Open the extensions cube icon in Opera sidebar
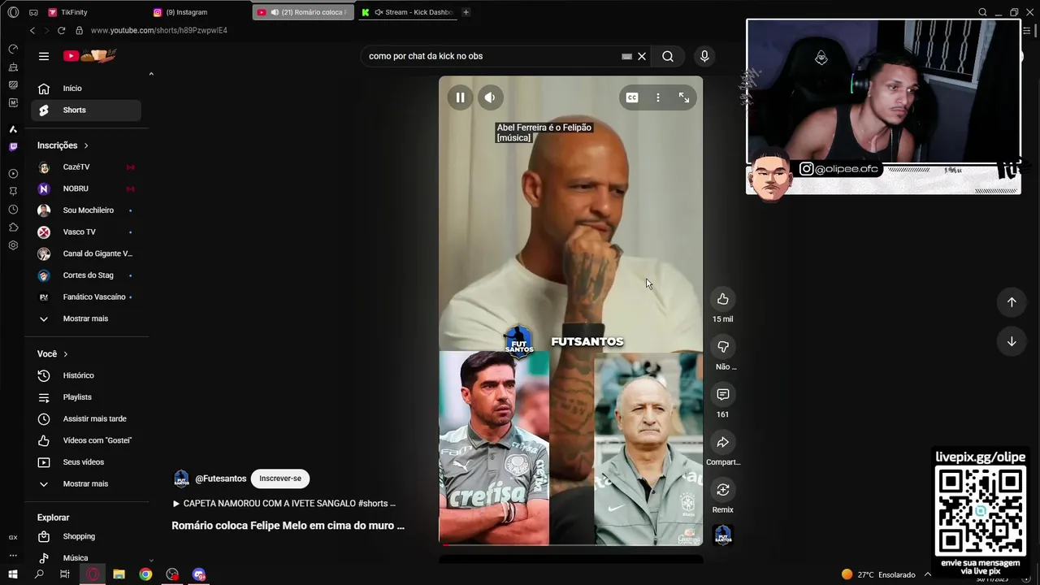Image resolution: width=1040 pixels, height=585 pixels. tap(13, 227)
